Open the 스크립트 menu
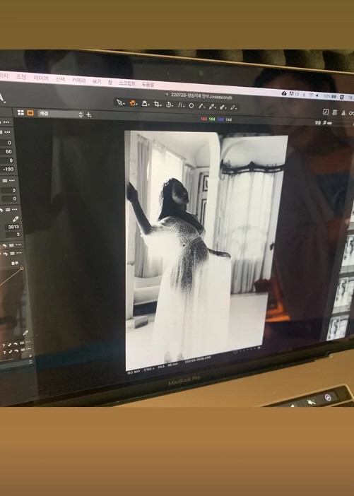Viewport: 354px width, 496px height. (127, 83)
